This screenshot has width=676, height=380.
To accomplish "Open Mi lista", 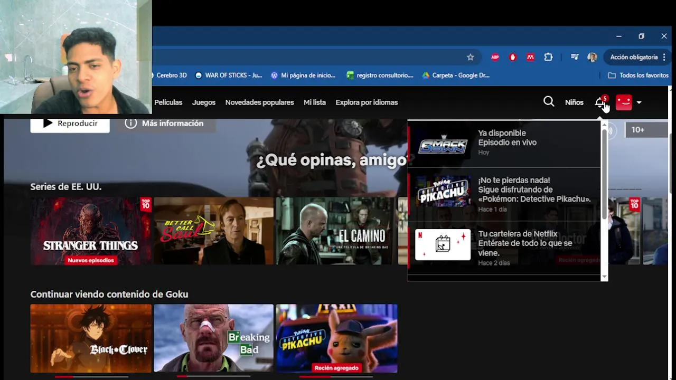I will coord(315,102).
